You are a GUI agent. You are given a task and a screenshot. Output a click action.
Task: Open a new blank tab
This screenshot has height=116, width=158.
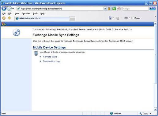[73, 19]
